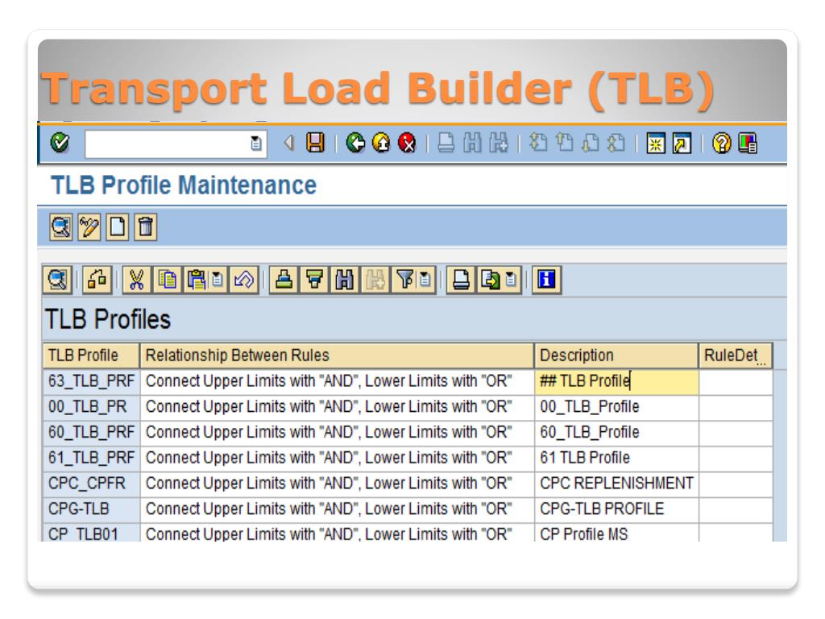Go to Next Page icon
The width and height of the screenshot is (825, 619).
pos(591,143)
